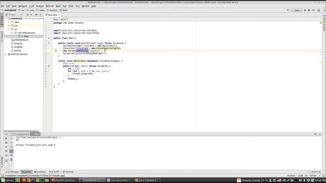Click the intention lightbulb in the gutter
The width and height of the screenshot is (326, 183).
[x=56, y=50]
